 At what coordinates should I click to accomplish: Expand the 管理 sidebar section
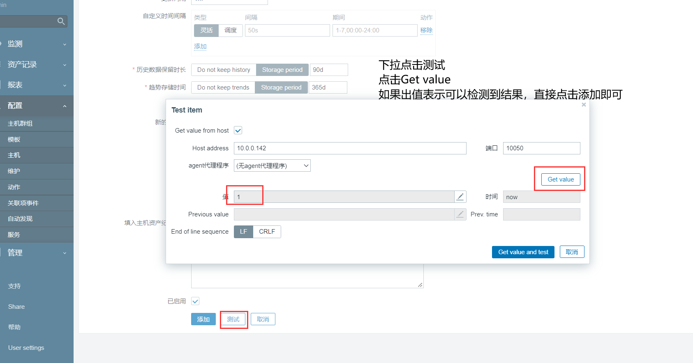coord(37,253)
